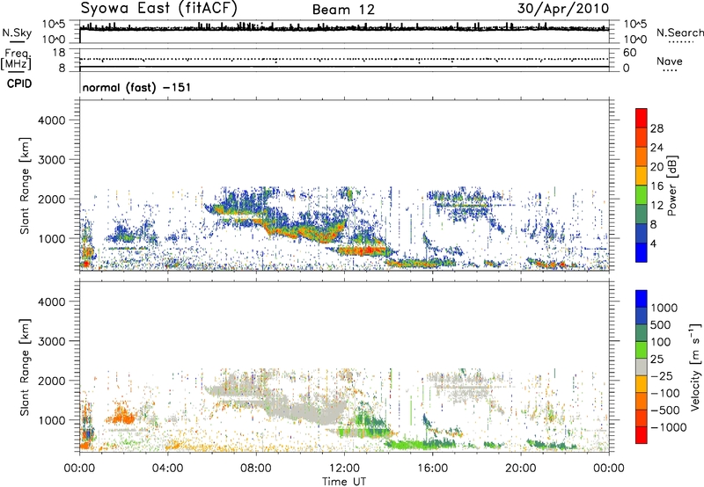Click the 3000 km tick of the power panel

52,160
